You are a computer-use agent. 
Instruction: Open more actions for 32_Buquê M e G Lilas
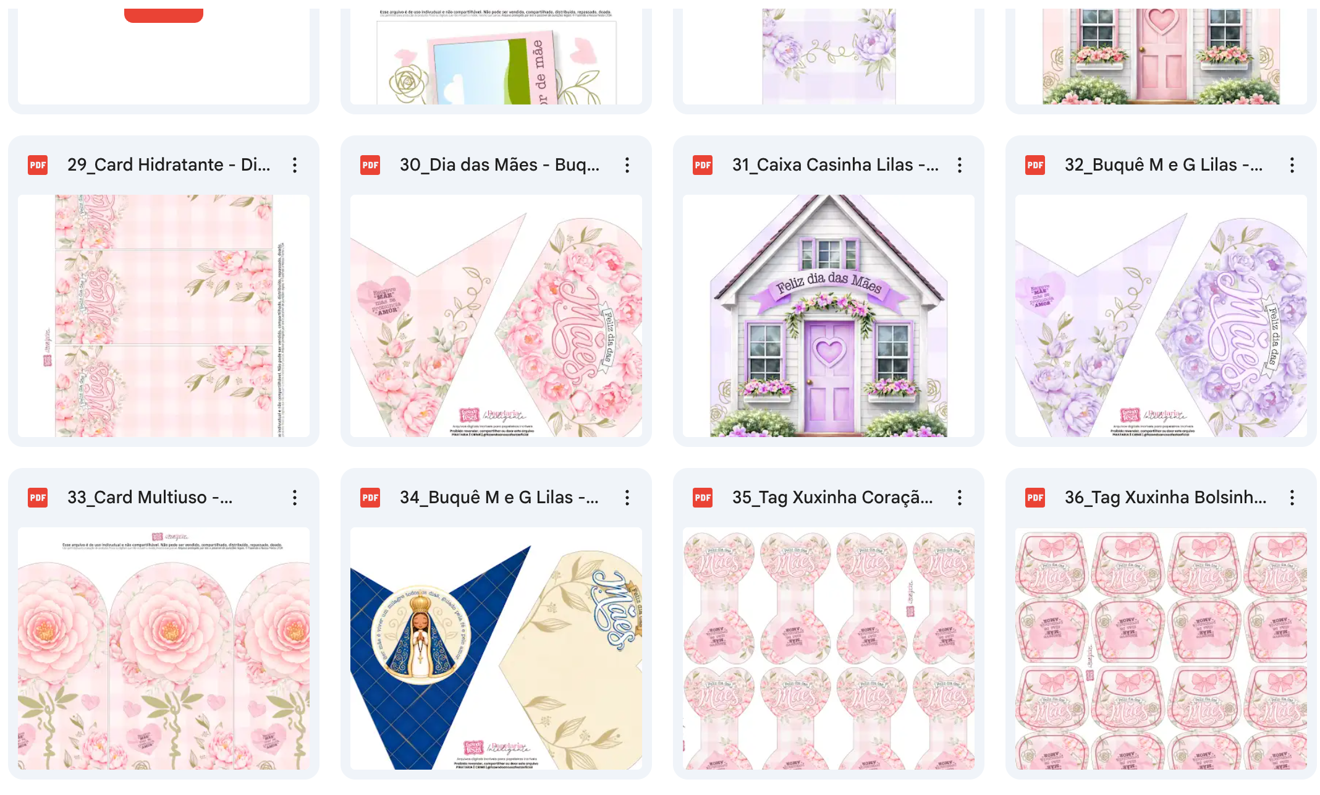(1292, 165)
